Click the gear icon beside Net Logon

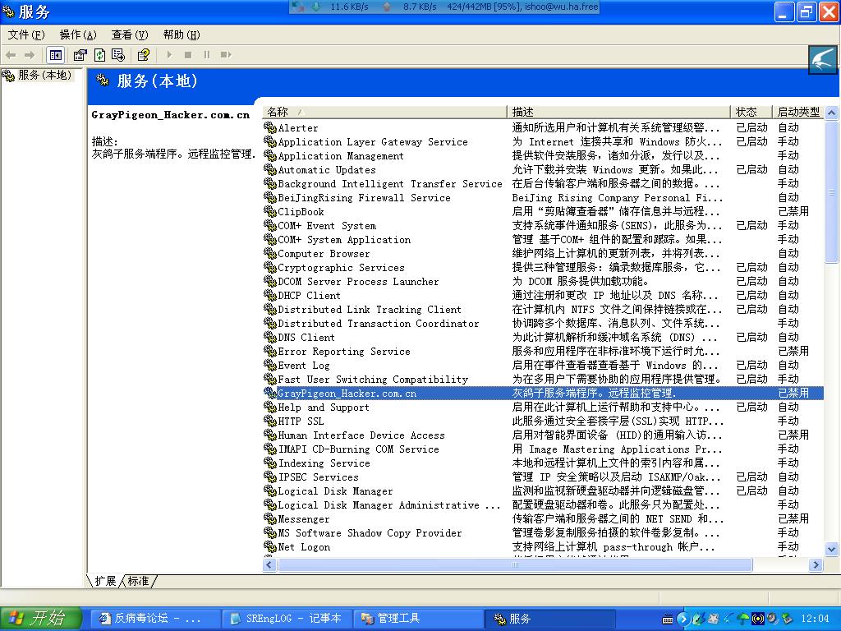pos(269,546)
